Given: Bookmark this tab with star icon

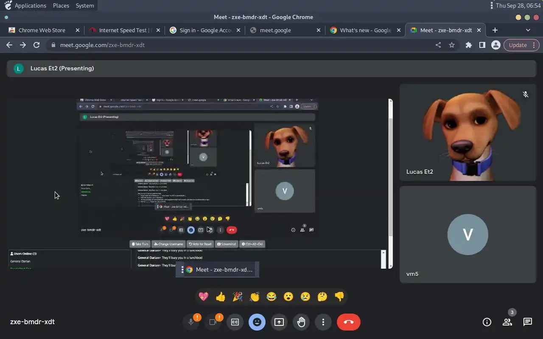Looking at the screenshot, I should tap(452, 45).
